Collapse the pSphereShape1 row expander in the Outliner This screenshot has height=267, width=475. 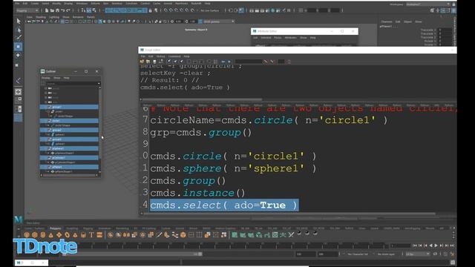[x=48, y=154]
